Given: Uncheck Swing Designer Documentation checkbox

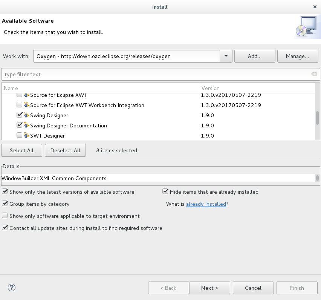Looking at the screenshot, I should [20, 125].
